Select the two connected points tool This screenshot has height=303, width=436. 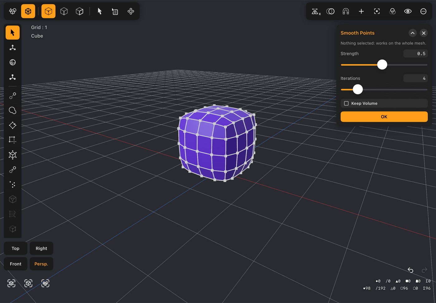12,96
